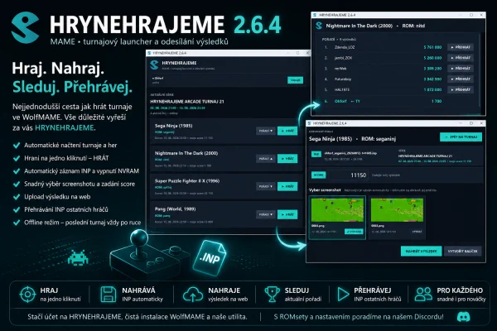Replay the third-ranked player's recording

(x=461, y=69)
